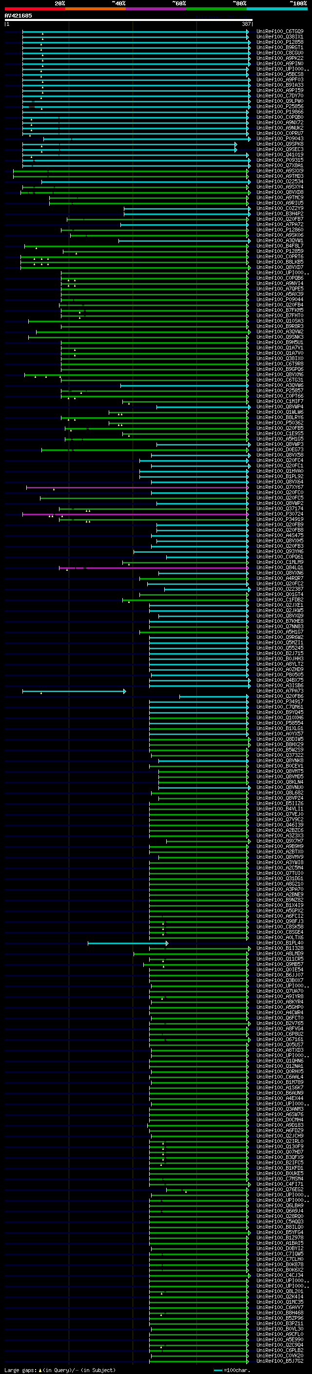Image resolution: width=312 pixels, height=1374 pixels.
Task: Click the magenta alignment bar for UniRef100_Q84LQ1
Action: click(x=154, y=567)
